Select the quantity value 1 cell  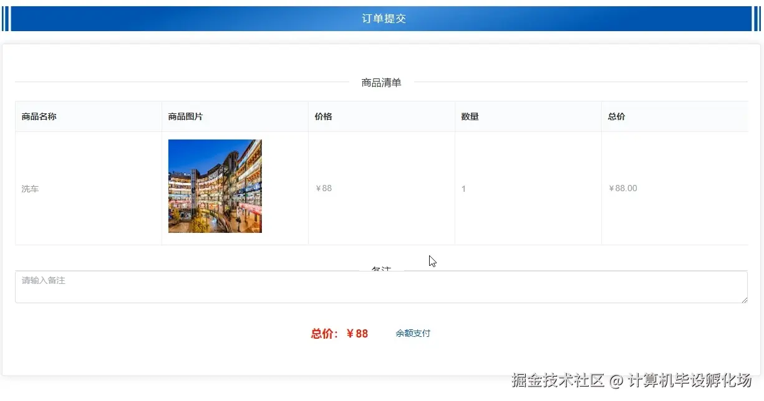point(463,189)
